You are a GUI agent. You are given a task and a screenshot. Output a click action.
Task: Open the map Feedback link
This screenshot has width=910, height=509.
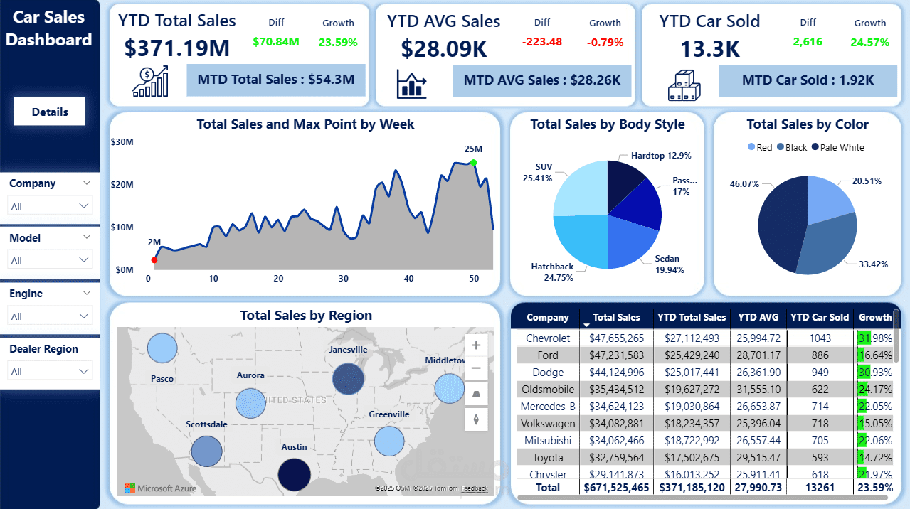[x=475, y=488]
